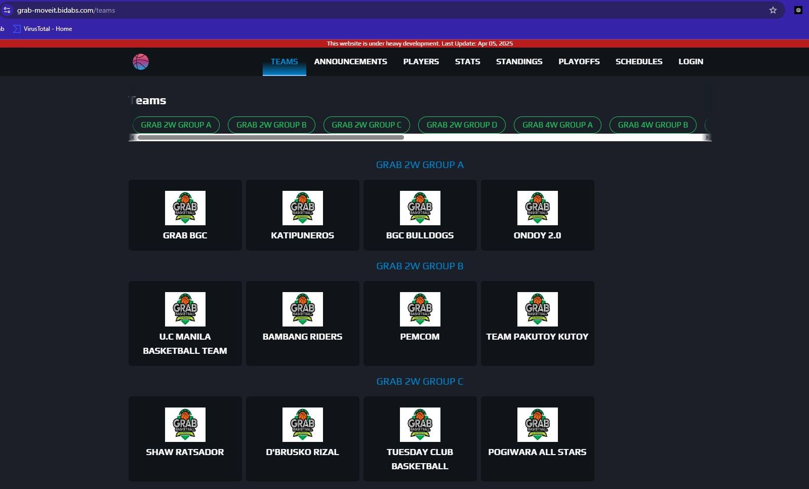Click the browser extension icon at top right
Viewport: 809px width, 489px height.
pos(798,10)
